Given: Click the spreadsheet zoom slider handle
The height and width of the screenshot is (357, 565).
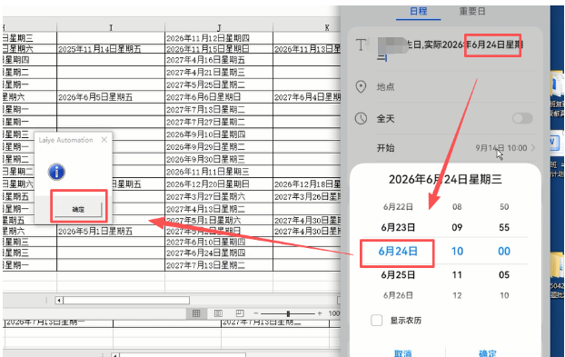Looking at the screenshot, I should tap(288, 313).
